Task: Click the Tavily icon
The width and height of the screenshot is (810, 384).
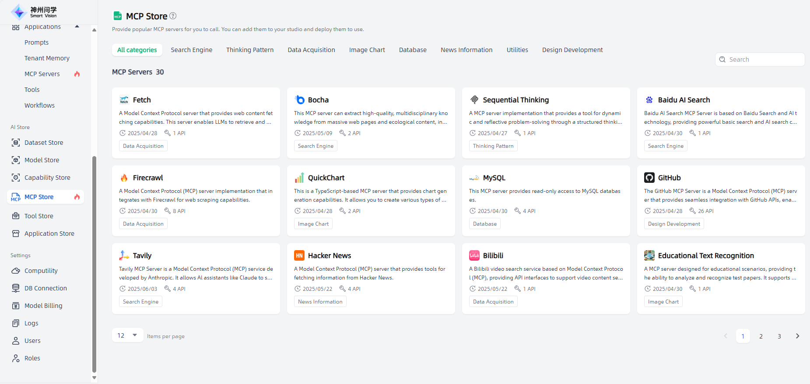Action: tap(124, 255)
